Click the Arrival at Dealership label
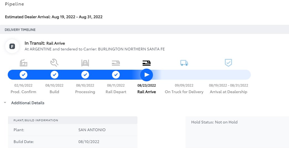This screenshot has width=289, height=156. click(x=228, y=92)
